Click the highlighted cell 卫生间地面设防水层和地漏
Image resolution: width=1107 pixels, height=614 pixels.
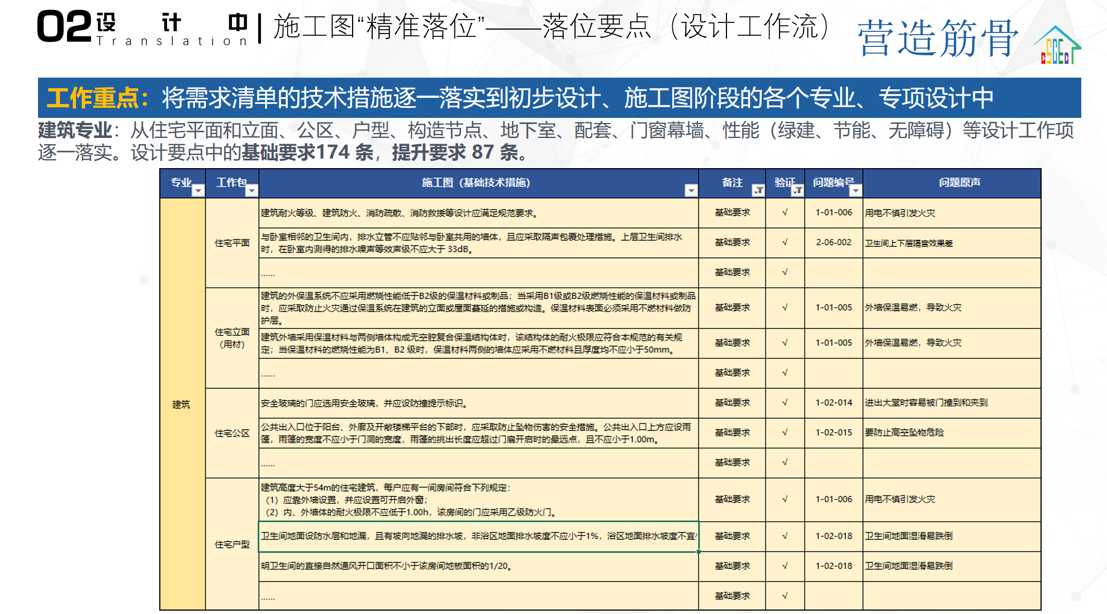478,536
